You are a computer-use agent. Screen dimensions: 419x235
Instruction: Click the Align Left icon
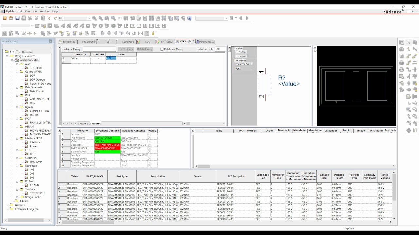102,33
